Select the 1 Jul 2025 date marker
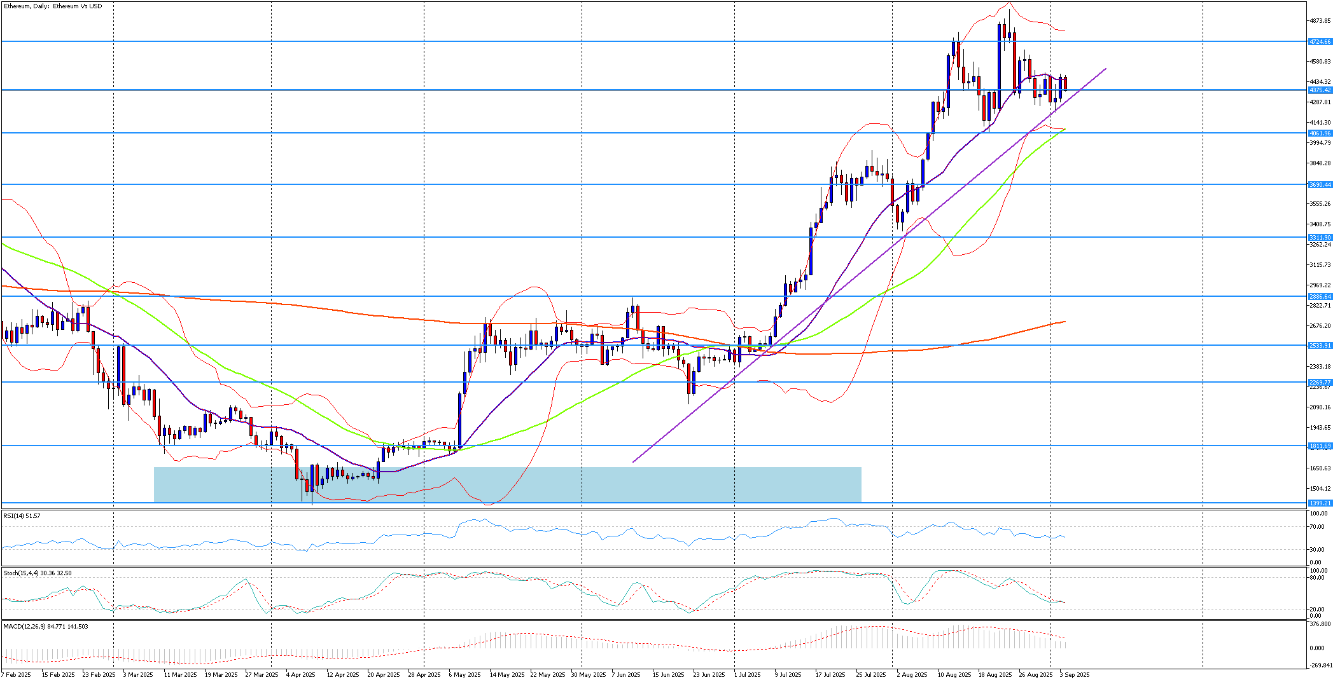Screen dimensions: 1340x682 [x=747, y=675]
